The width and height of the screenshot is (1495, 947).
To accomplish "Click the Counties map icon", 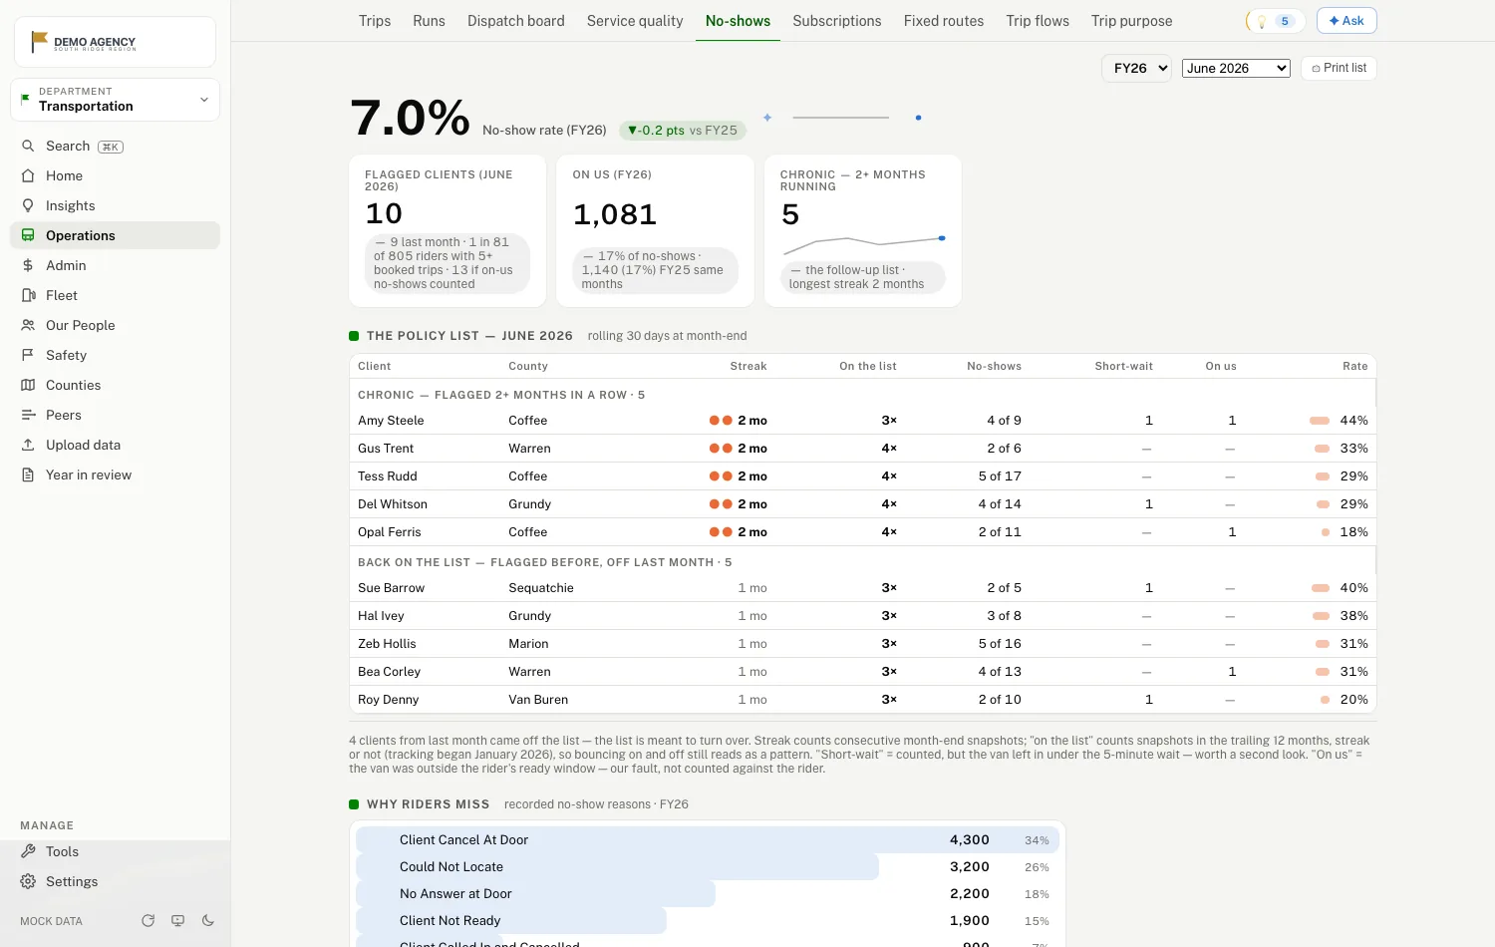I will (28, 385).
